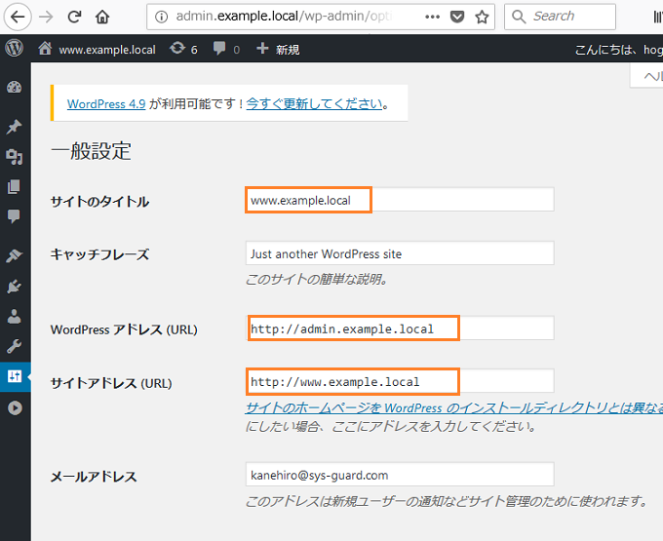Open comments bubble in admin bar
Image resolution: width=663 pixels, height=541 pixels.
tap(226, 49)
